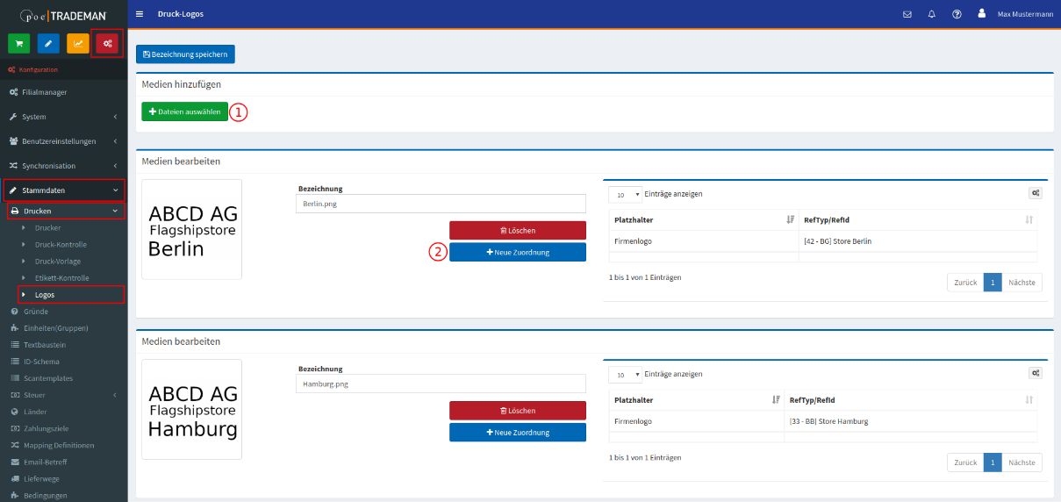Open the mail envelope icon in header
The height and width of the screenshot is (502, 1061).
click(x=907, y=15)
